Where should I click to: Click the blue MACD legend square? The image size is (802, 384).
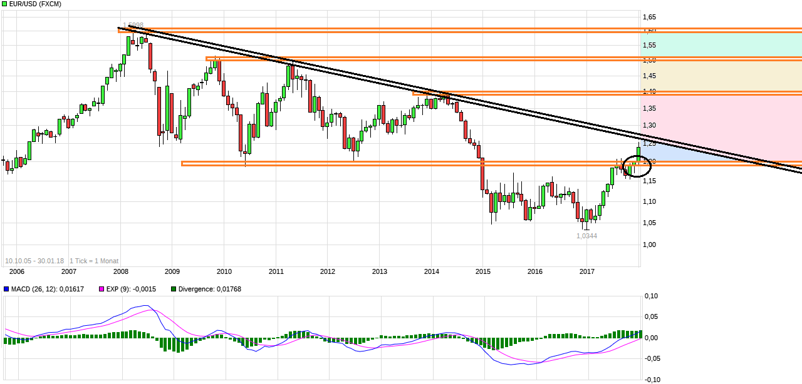pyautogui.click(x=6, y=289)
